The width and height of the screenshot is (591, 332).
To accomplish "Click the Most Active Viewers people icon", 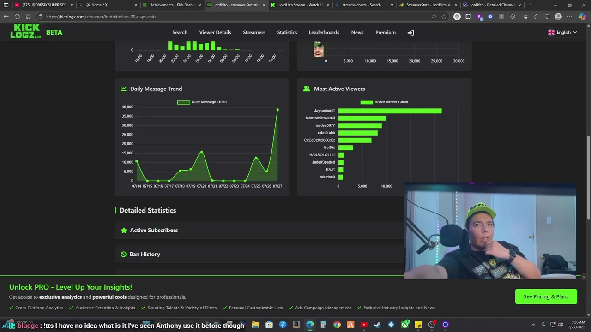I will pyautogui.click(x=307, y=89).
